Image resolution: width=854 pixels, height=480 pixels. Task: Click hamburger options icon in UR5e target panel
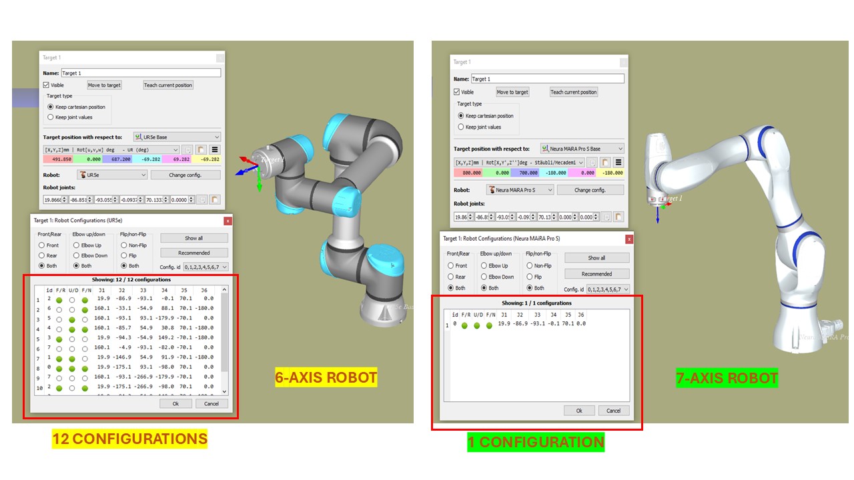pyautogui.click(x=215, y=150)
